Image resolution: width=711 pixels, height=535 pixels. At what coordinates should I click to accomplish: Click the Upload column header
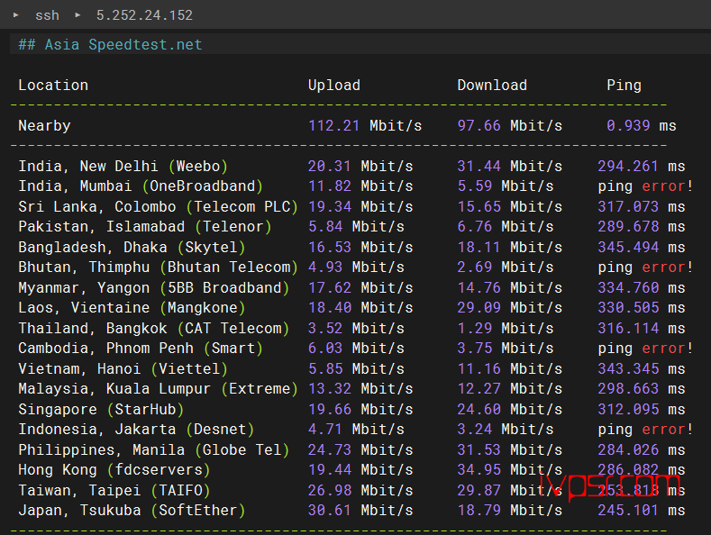pyautogui.click(x=334, y=86)
